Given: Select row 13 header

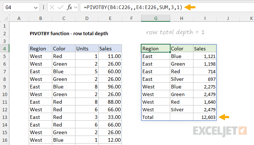Looking at the screenshot, I should click(x=4, y=117).
